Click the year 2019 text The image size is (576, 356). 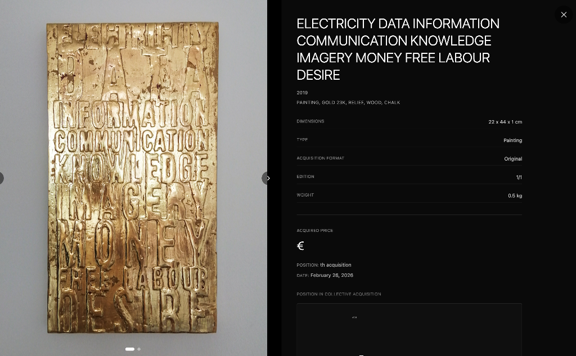coord(302,93)
